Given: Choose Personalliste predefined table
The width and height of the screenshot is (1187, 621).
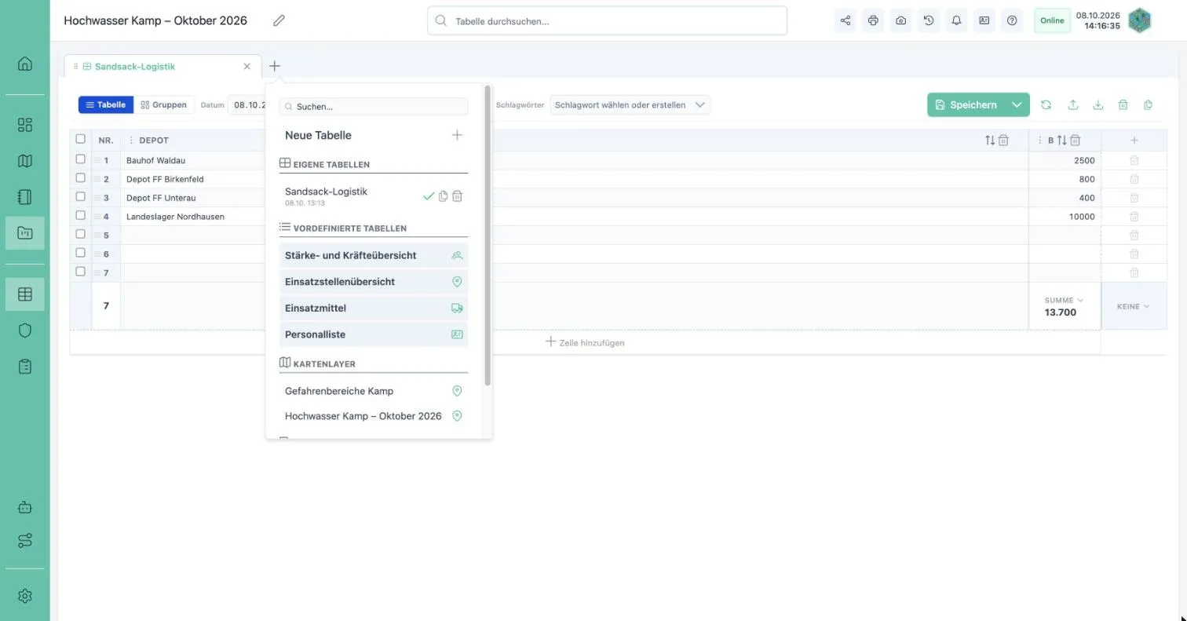Looking at the screenshot, I should point(374,334).
